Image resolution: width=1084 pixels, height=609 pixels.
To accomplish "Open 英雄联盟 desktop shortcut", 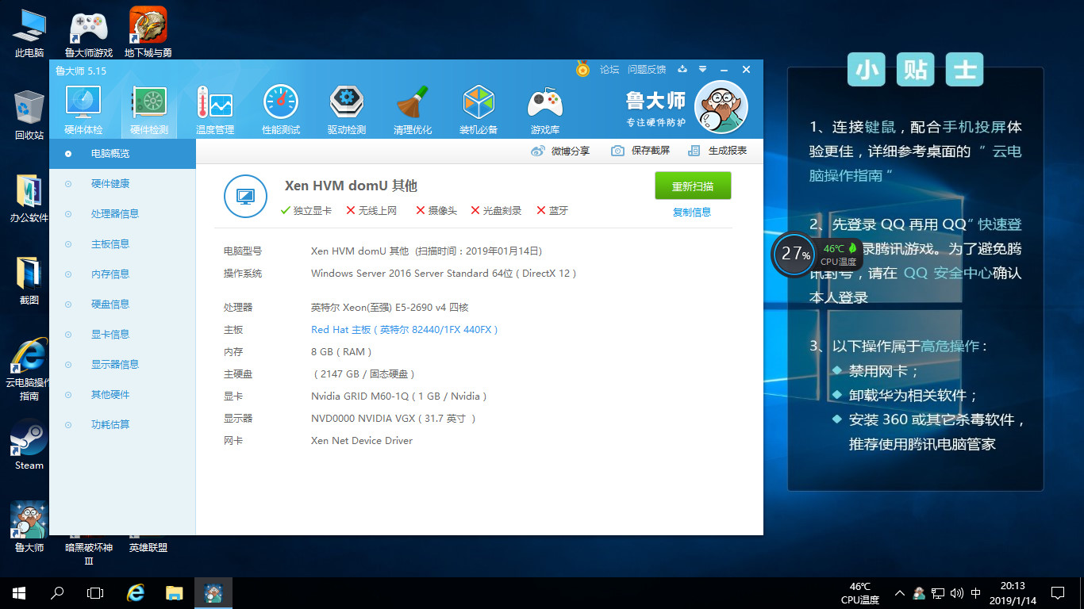I will 148,547.
